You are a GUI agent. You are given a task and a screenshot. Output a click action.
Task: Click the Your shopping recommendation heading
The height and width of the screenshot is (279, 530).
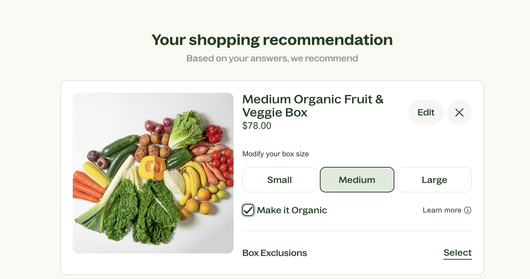pos(272,40)
